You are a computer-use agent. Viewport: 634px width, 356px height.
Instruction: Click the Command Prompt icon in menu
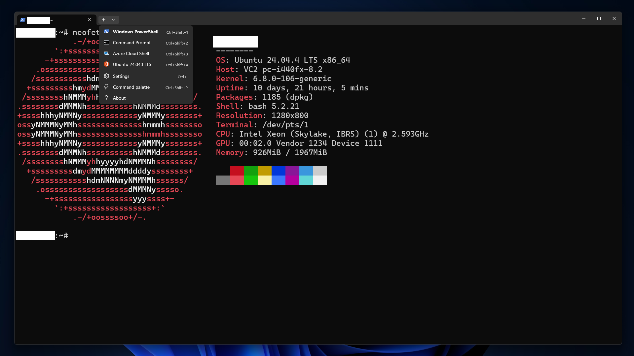coord(106,43)
